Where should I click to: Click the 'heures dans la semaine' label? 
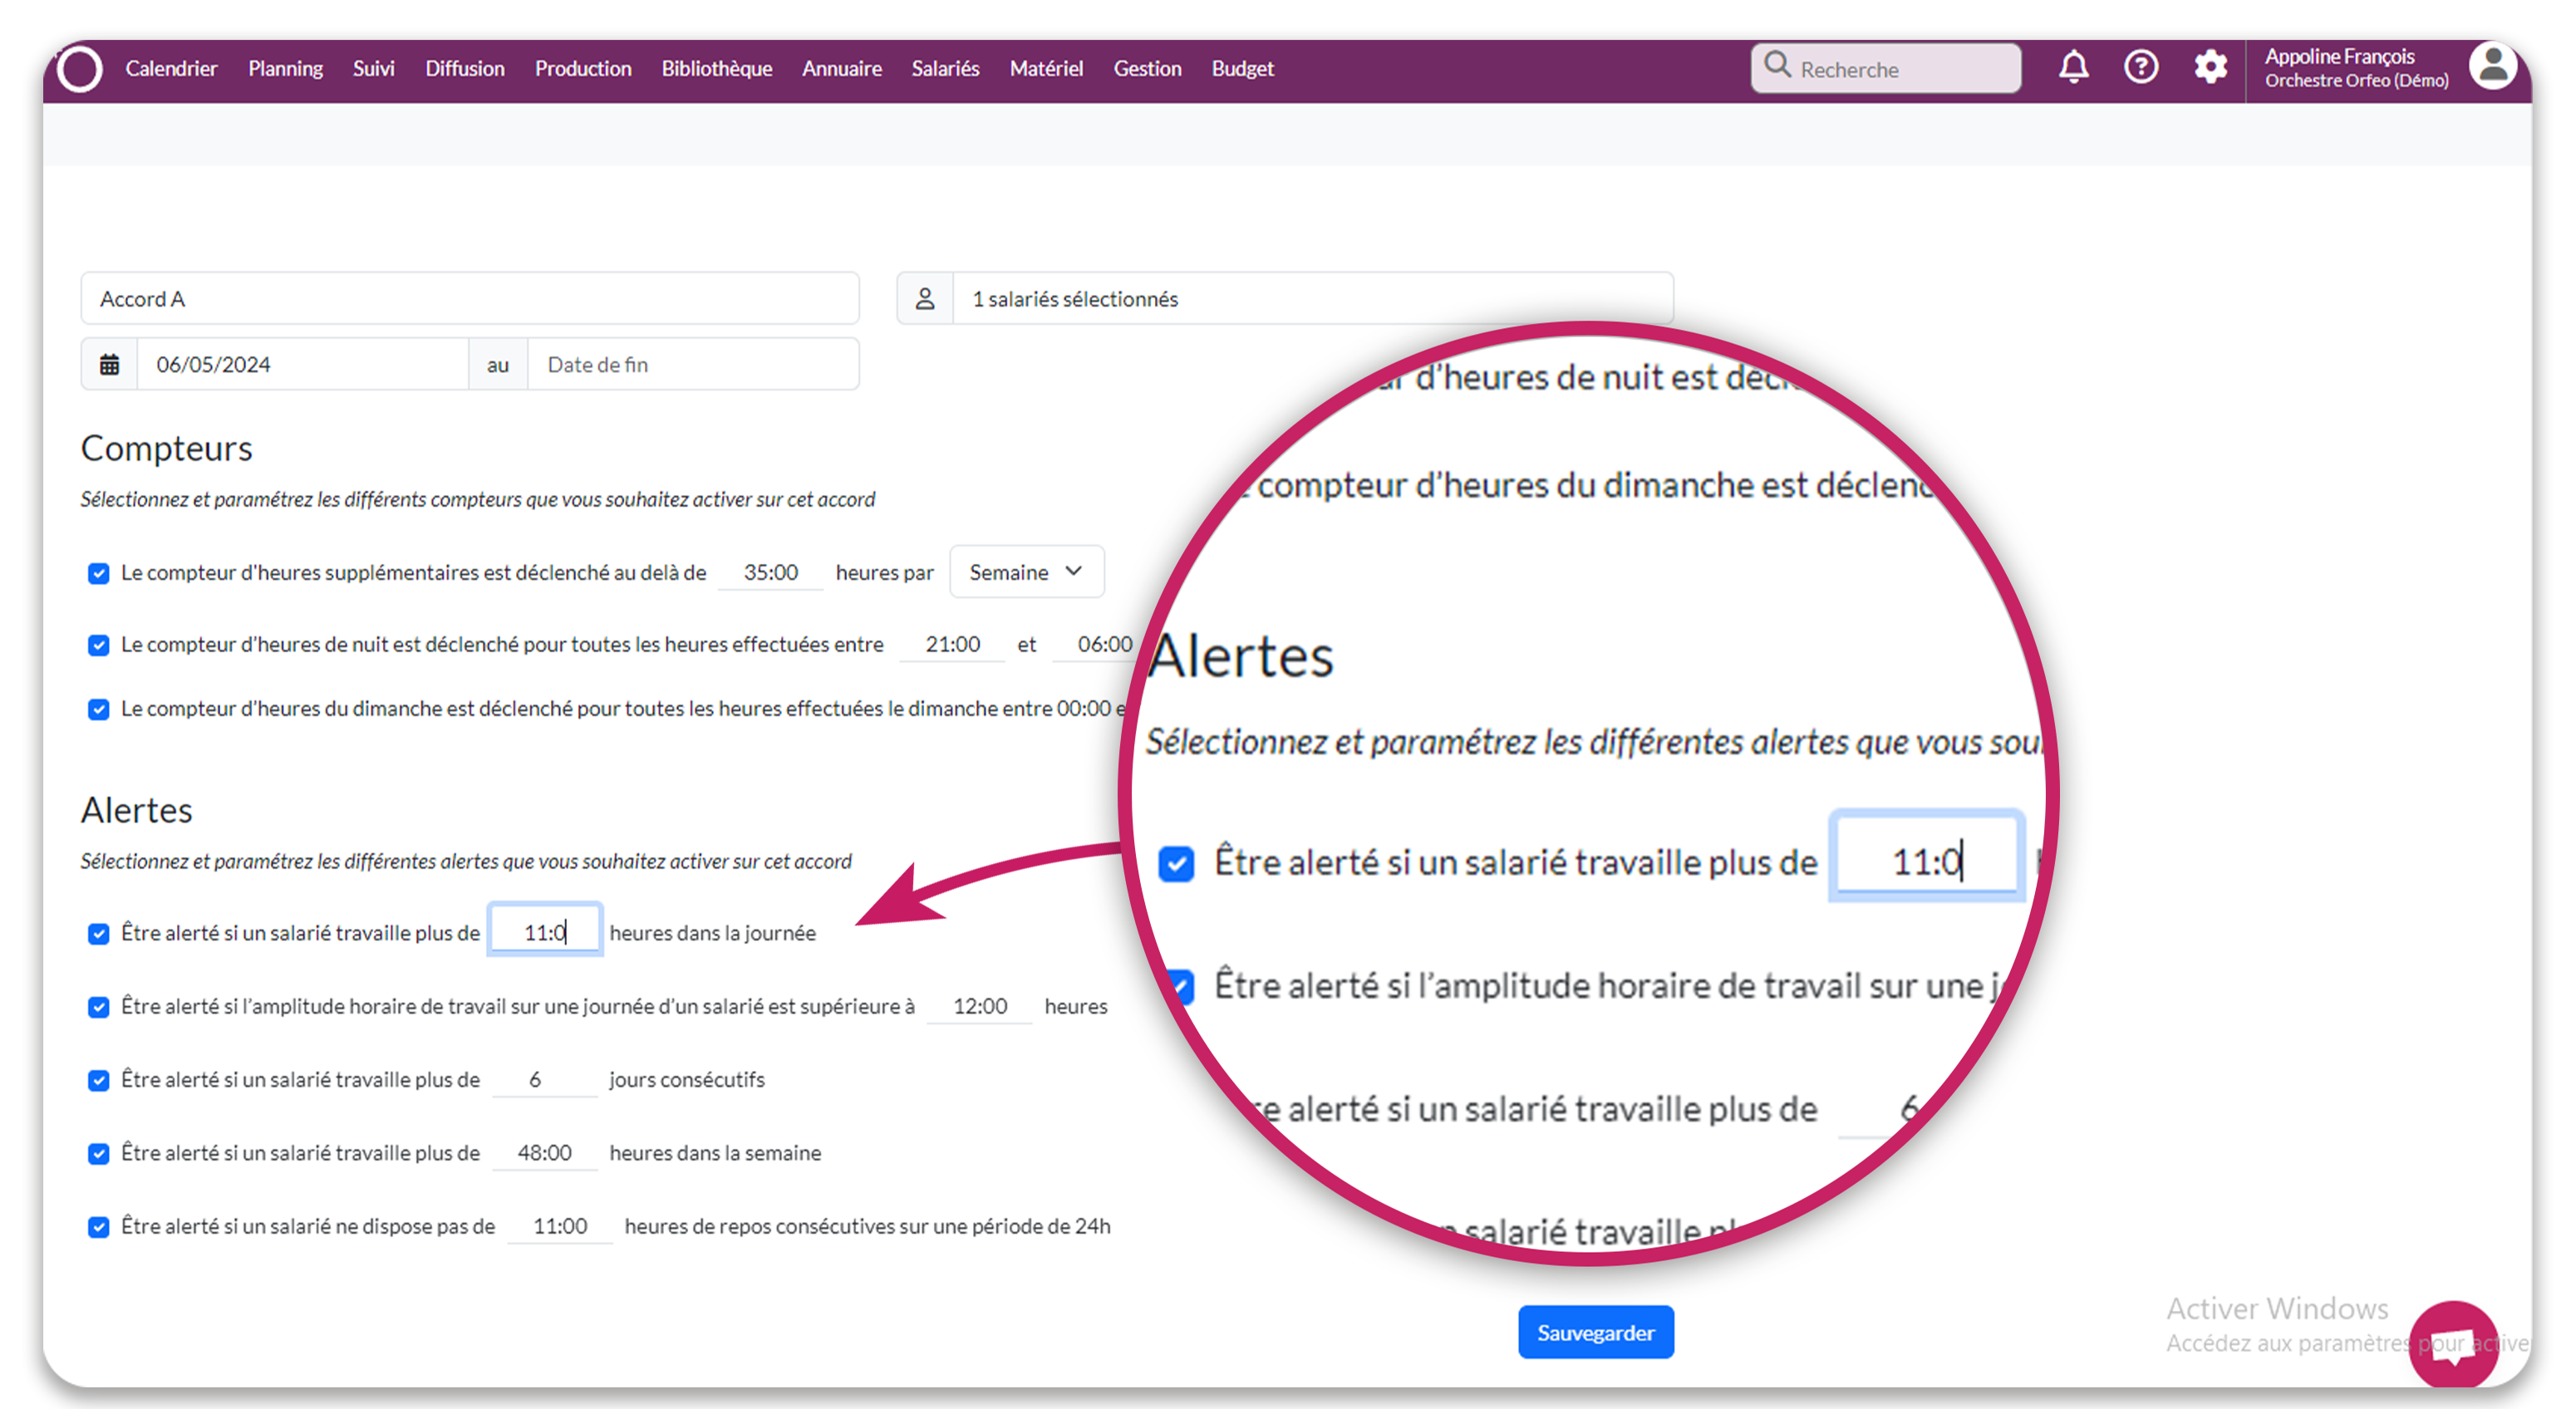[x=715, y=1153]
